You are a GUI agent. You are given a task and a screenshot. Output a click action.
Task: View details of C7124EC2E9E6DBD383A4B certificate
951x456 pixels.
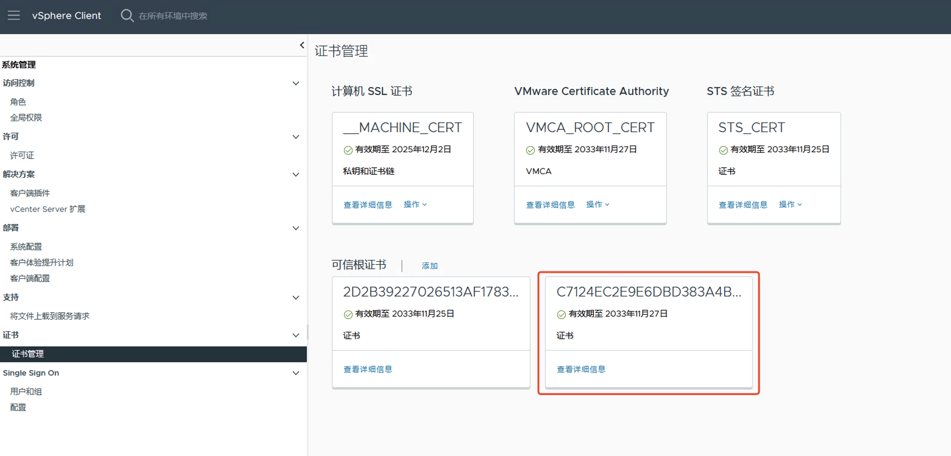tap(581, 369)
